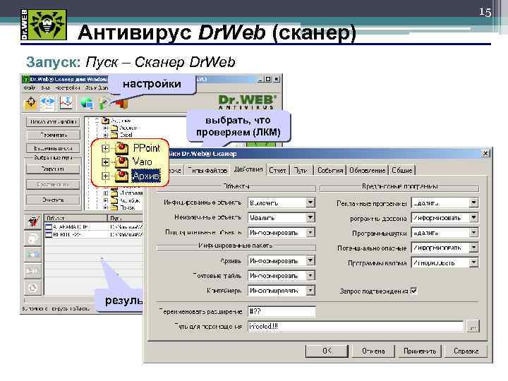
Task: Click the browse "..." button beside path field
Action: coord(473,327)
